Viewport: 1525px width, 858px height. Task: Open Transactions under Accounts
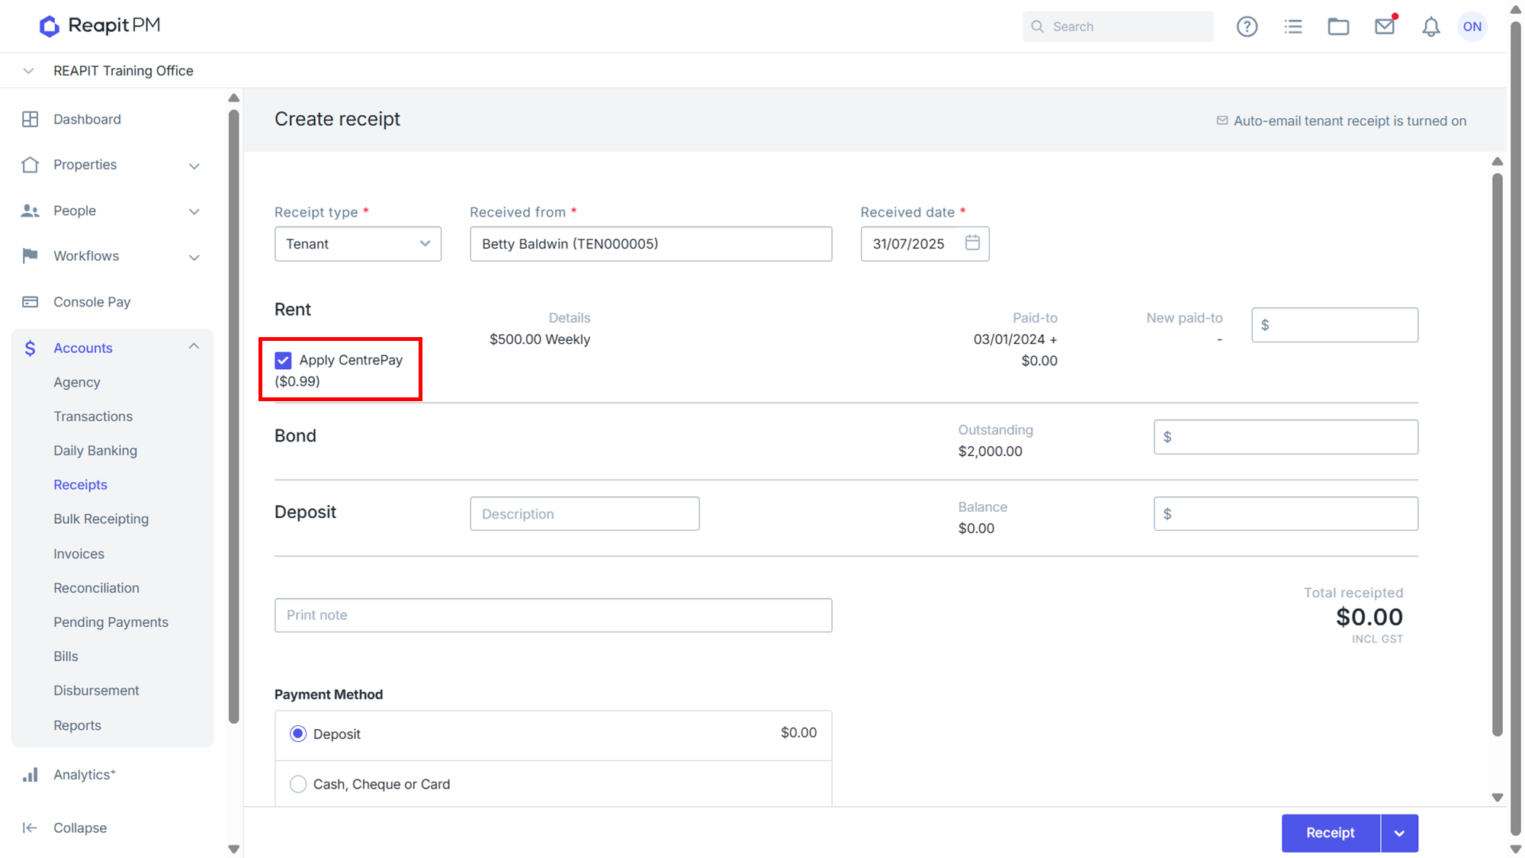(93, 416)
